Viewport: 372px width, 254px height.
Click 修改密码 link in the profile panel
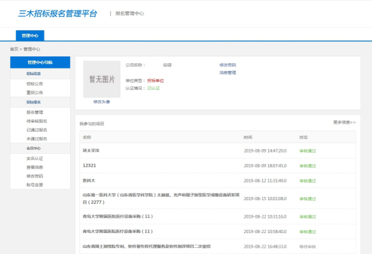click(x=227, y=65)
